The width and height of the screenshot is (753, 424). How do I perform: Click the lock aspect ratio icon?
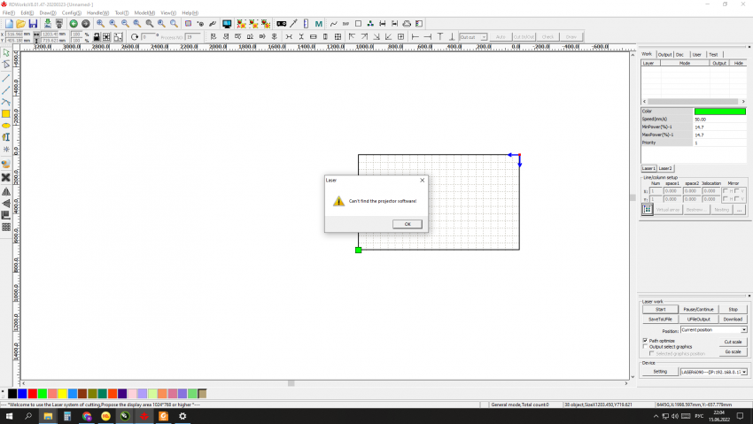[x=95, y=37]
